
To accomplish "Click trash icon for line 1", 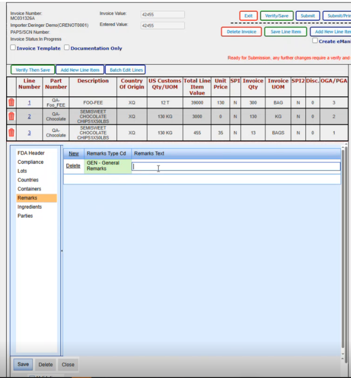I will click(x=11, y=102).
